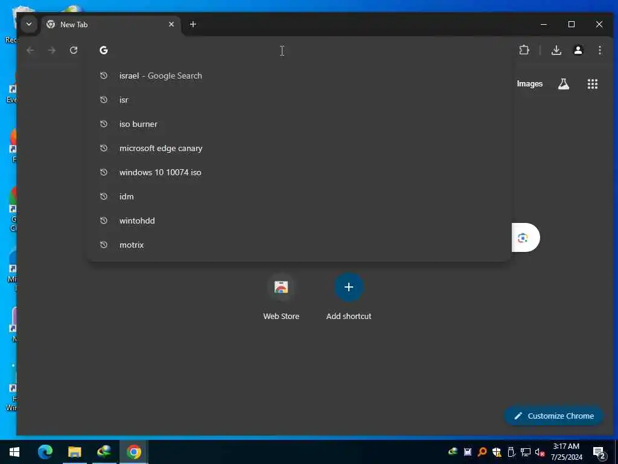
Task: Open the taskbar clock and date
Action: (566, 452)
